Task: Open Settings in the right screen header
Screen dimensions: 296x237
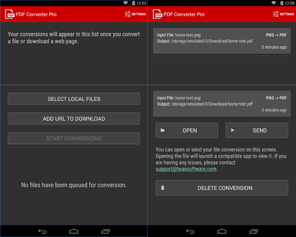Action: (x=283, y=14)
